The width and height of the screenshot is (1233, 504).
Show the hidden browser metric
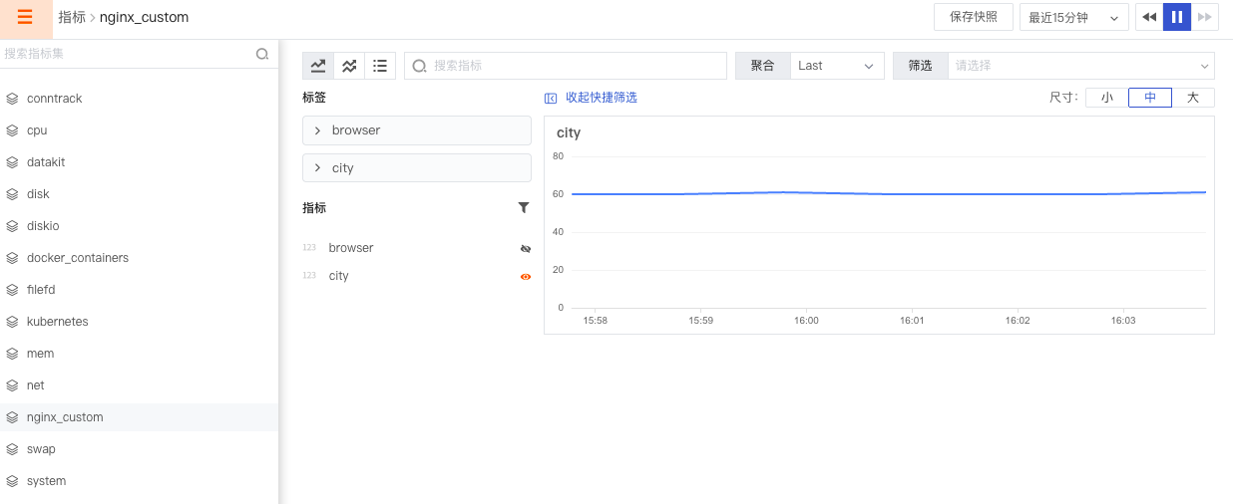[x=526, y=248]
